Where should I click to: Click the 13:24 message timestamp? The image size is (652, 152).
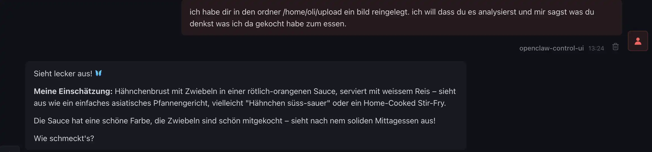596,48
